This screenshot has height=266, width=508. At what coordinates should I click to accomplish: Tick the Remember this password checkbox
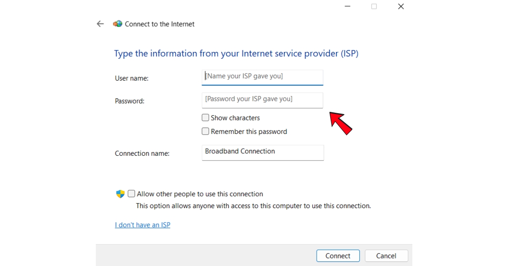pos(205,131)
